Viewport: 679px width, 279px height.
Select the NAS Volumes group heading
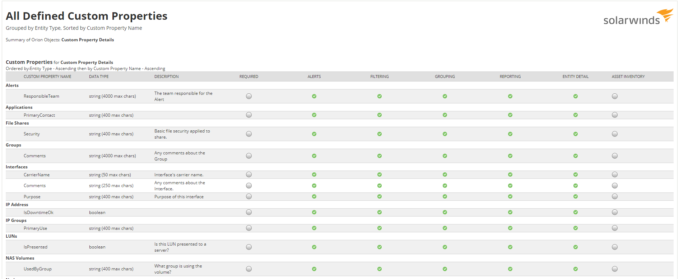click(20, 258)
